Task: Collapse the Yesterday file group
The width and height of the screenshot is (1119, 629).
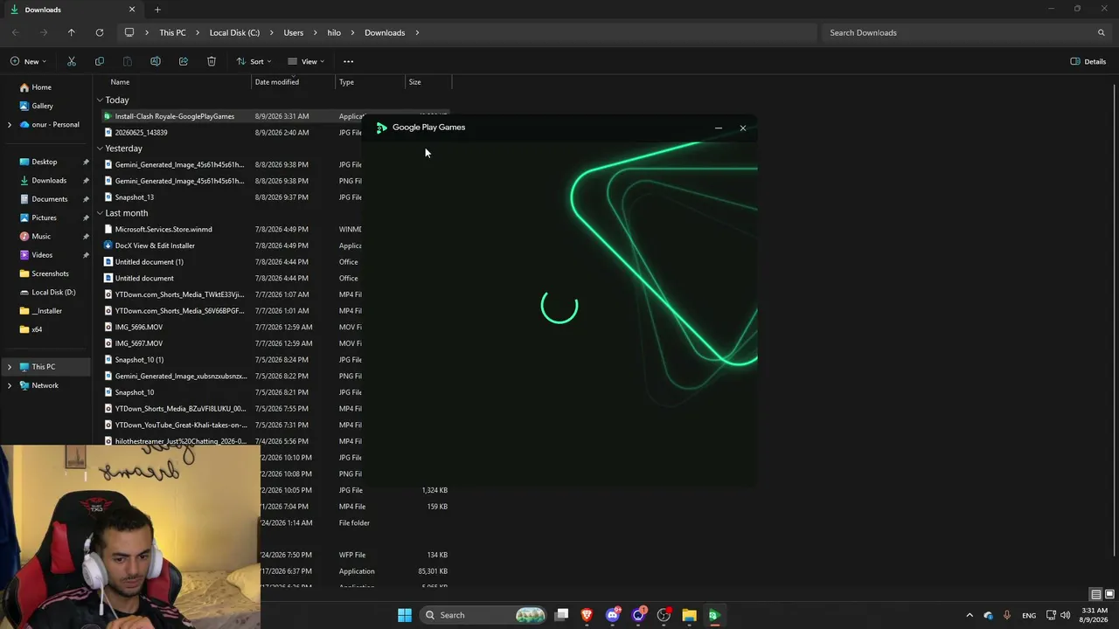Action: tap(100, 149)
